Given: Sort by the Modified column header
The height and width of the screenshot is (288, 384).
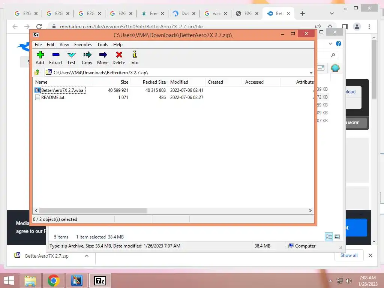Looking at the screenshot, I should (187, 82).
